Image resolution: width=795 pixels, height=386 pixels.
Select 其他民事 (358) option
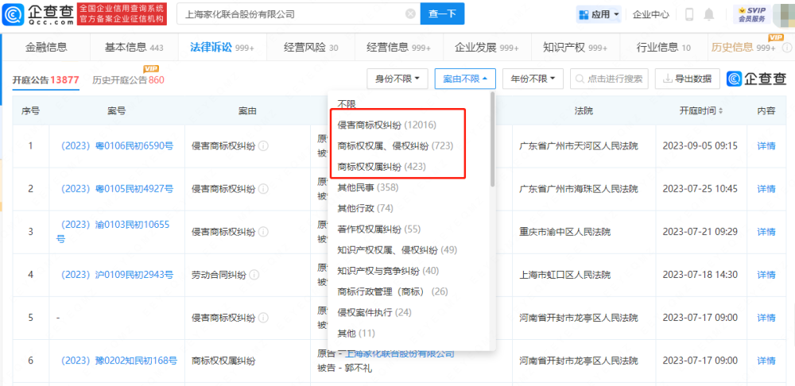click(x=368, y=187)
